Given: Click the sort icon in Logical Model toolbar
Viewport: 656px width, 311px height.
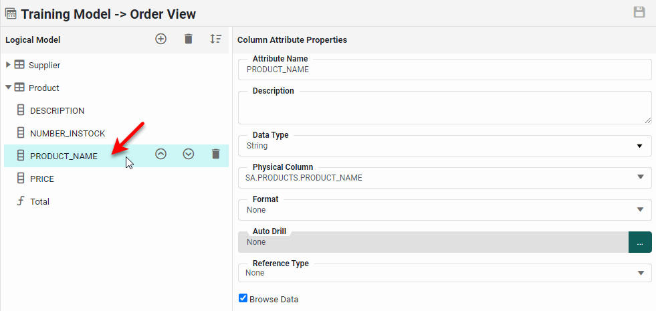Looking at the screenshot, I should (215, 39).
